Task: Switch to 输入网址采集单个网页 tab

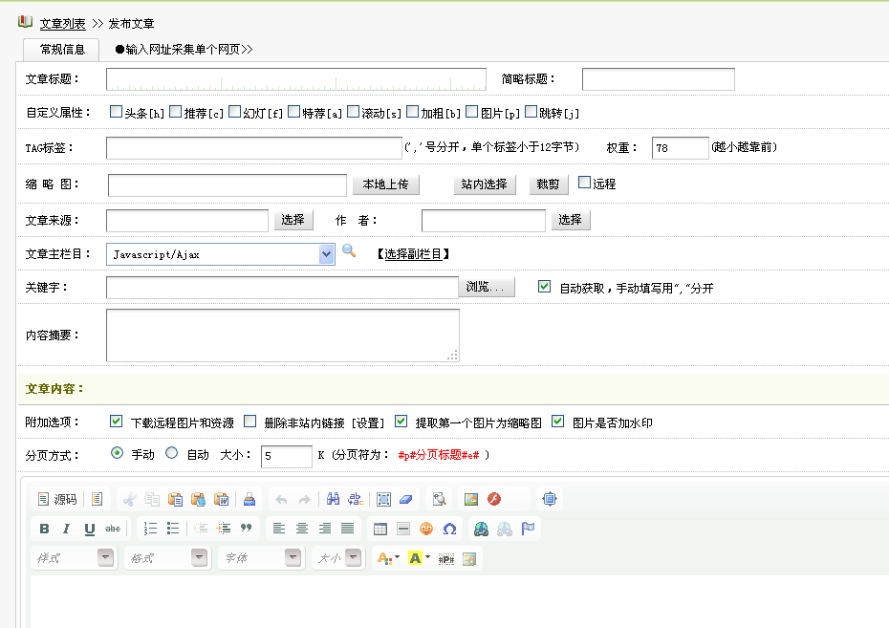Action: 184,49
